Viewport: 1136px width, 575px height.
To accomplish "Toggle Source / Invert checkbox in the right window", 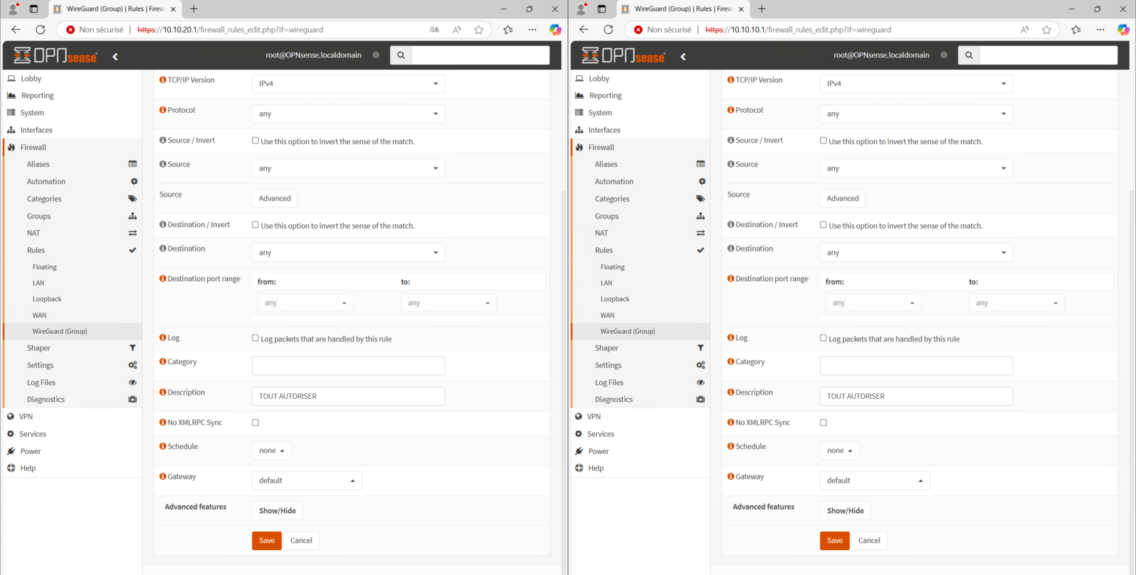I will coord(824,141).
